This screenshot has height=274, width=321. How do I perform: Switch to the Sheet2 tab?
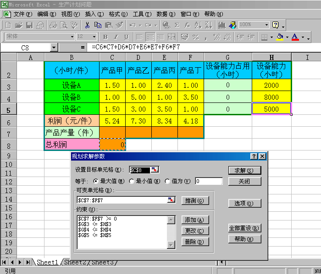(75, 262)
